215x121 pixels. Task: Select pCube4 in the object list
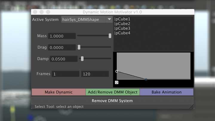pos(122,33)
